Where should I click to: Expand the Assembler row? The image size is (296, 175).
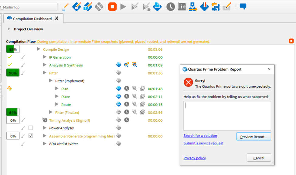pos(45,136)
